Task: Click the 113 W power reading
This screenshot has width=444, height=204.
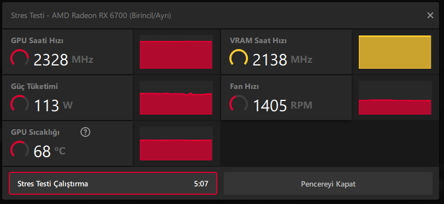Action: coord(53,105)
